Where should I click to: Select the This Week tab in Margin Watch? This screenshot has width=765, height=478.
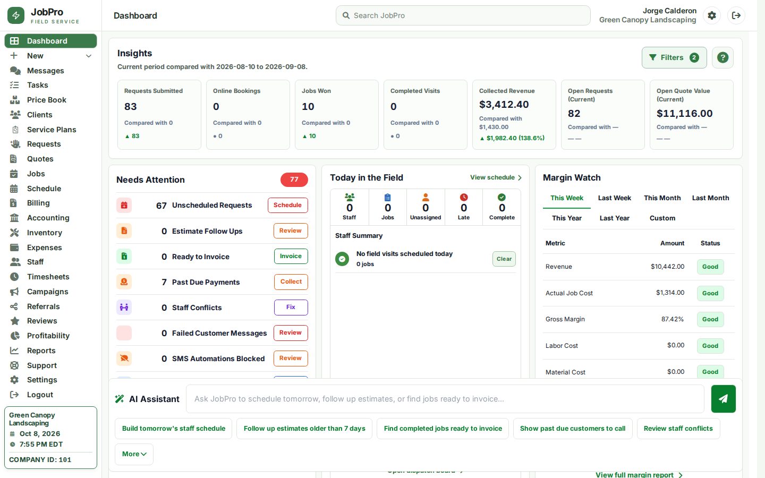click(x=567, y=198)
